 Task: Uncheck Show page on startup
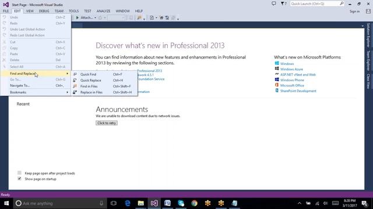[19, 178]
